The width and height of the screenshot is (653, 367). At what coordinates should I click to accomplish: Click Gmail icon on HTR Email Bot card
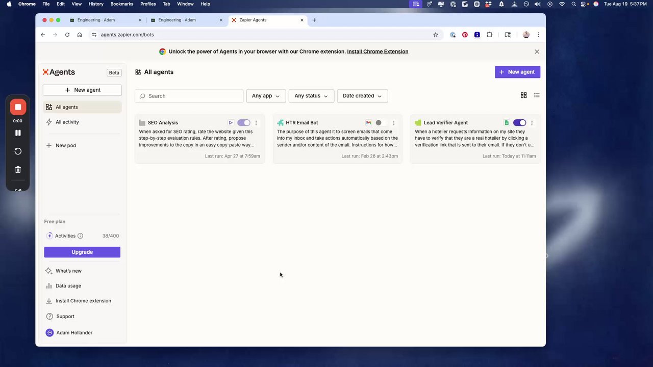tap(368, 123)
